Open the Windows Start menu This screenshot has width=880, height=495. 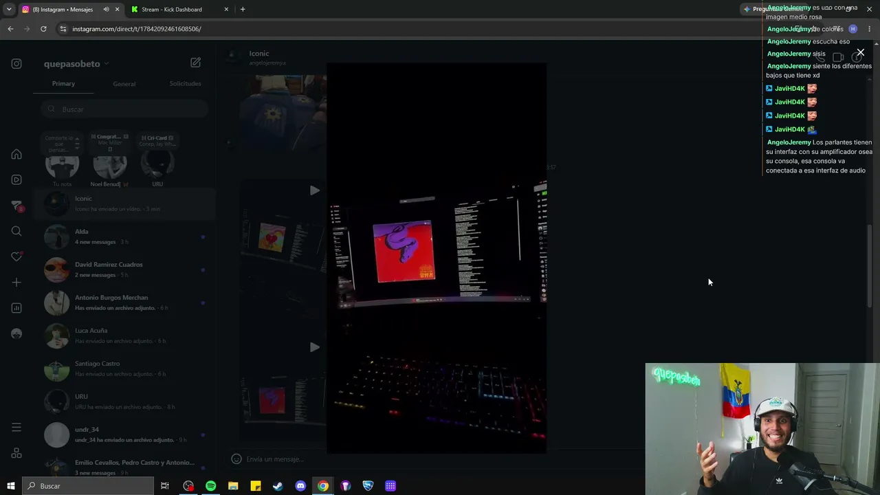click(10, 486)
